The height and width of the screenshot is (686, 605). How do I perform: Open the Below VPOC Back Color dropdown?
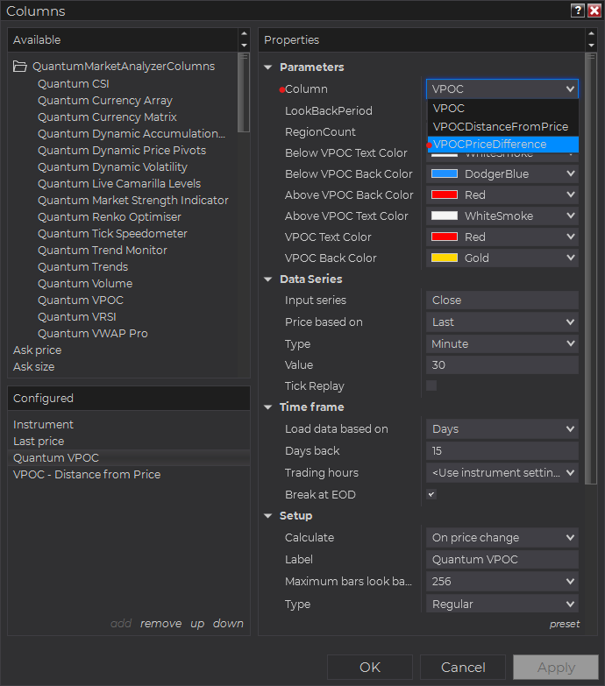[502, 174]
